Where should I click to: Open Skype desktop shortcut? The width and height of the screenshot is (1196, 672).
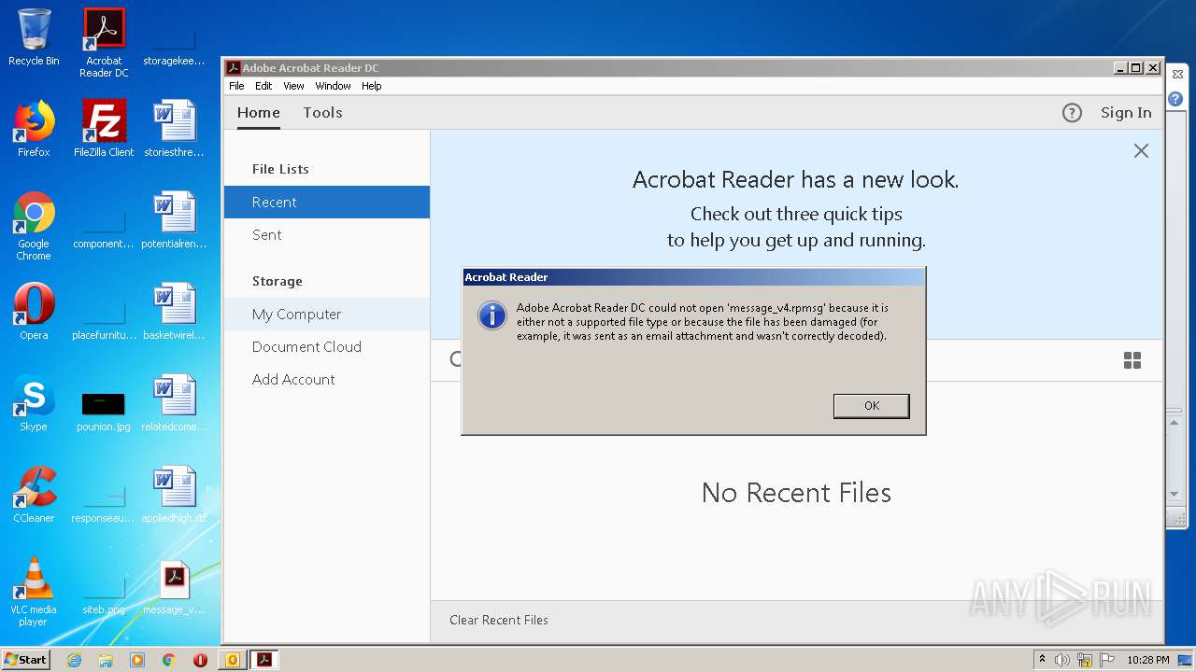click(34, 403)
